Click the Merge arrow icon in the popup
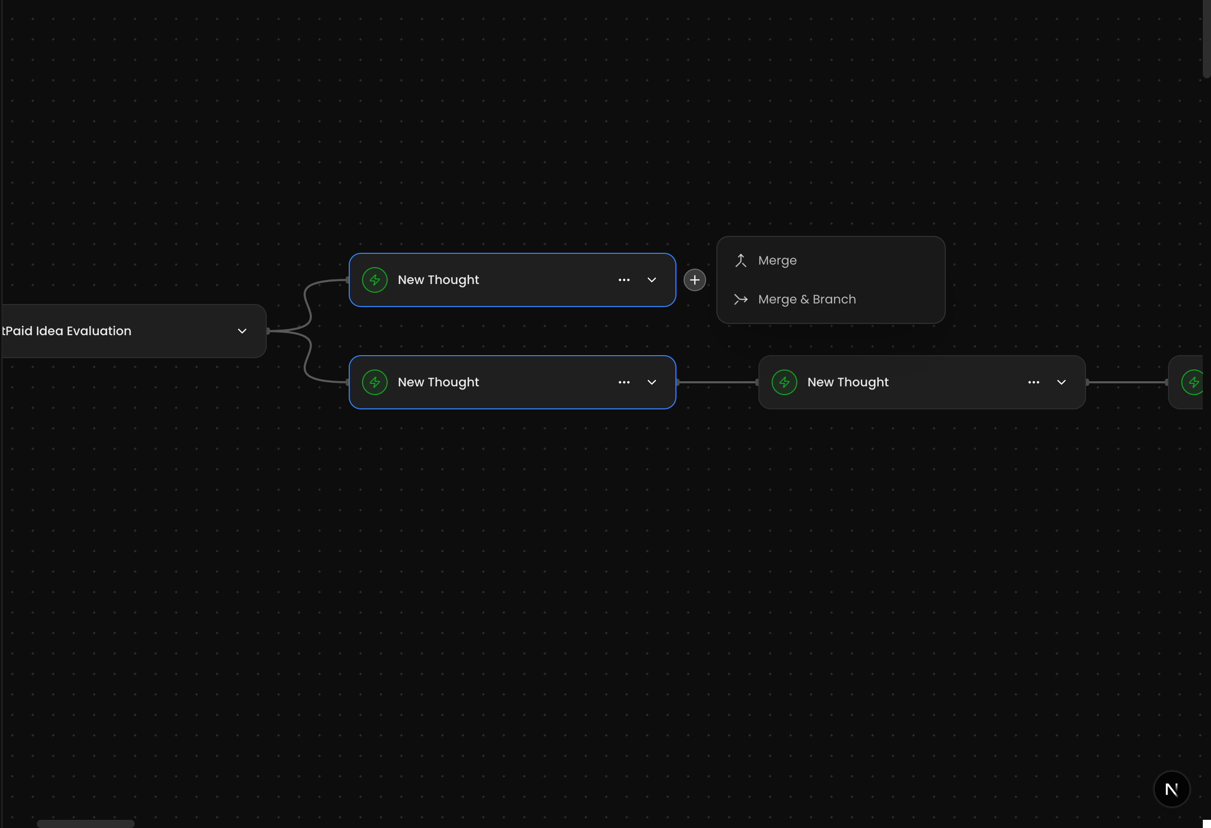 [741, 260]
